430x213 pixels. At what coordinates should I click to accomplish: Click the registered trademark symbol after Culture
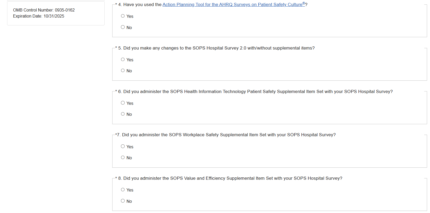(304, 3)
